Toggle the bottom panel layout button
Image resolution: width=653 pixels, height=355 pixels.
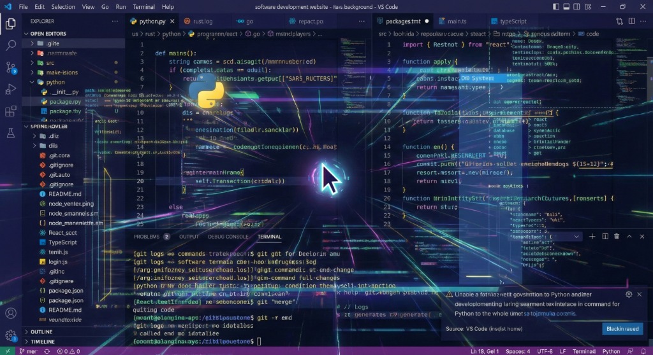click(566, 6)
